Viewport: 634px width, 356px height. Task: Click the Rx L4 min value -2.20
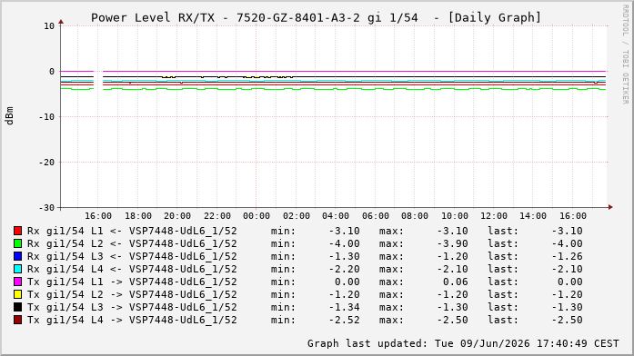pyautogui.click(x=344, y=269)
